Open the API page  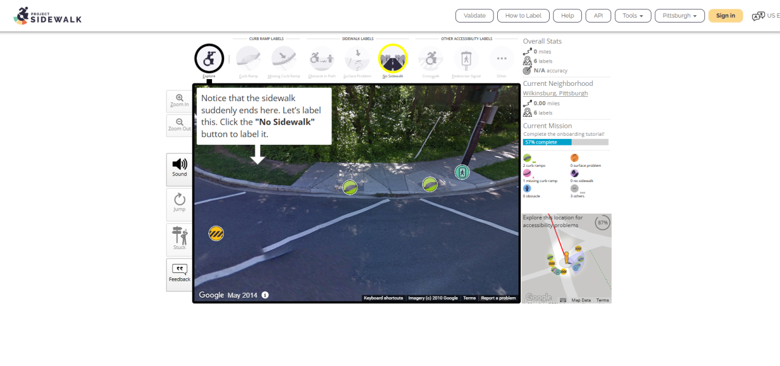(x=598, y=16)
